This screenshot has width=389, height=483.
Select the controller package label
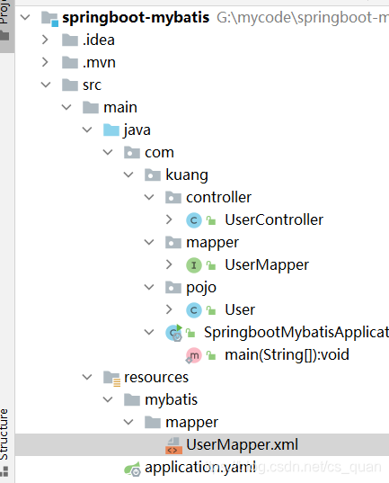[x=218, y=198]
